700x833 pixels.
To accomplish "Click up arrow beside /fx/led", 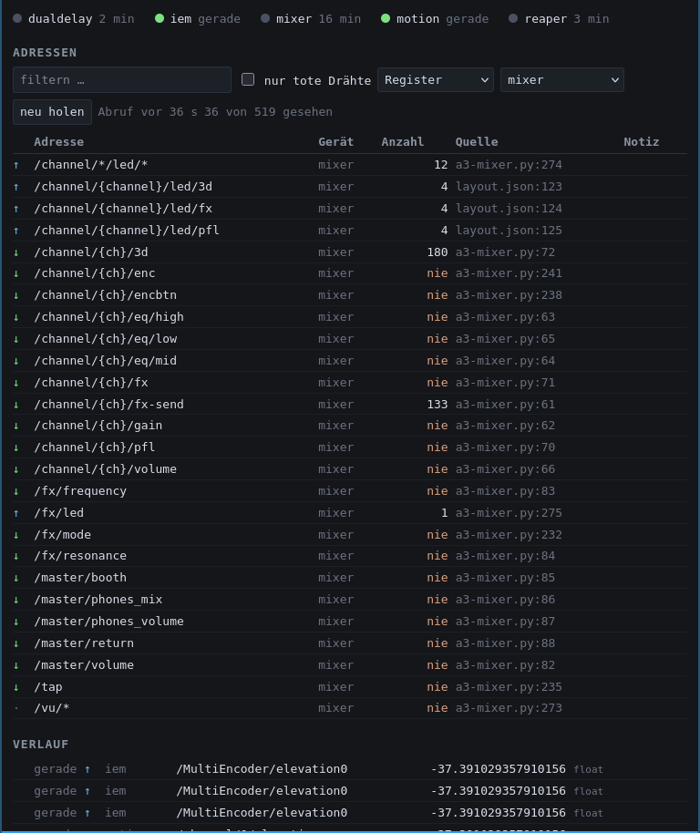I will pyautogui.click(x=15, y=513).
